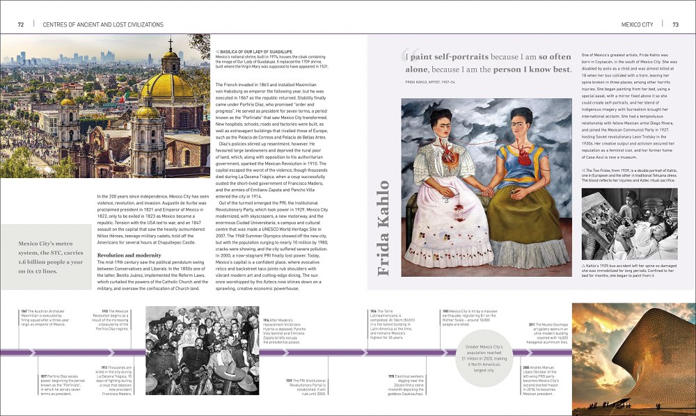Click the vertical "Frida Kahlo" title

[382, 228]
